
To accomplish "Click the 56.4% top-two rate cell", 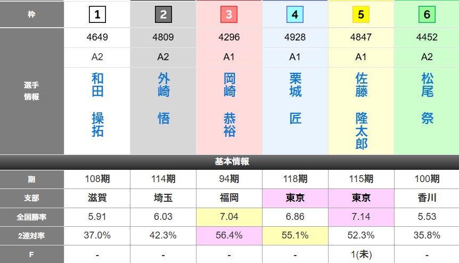I will pos(229,235).
